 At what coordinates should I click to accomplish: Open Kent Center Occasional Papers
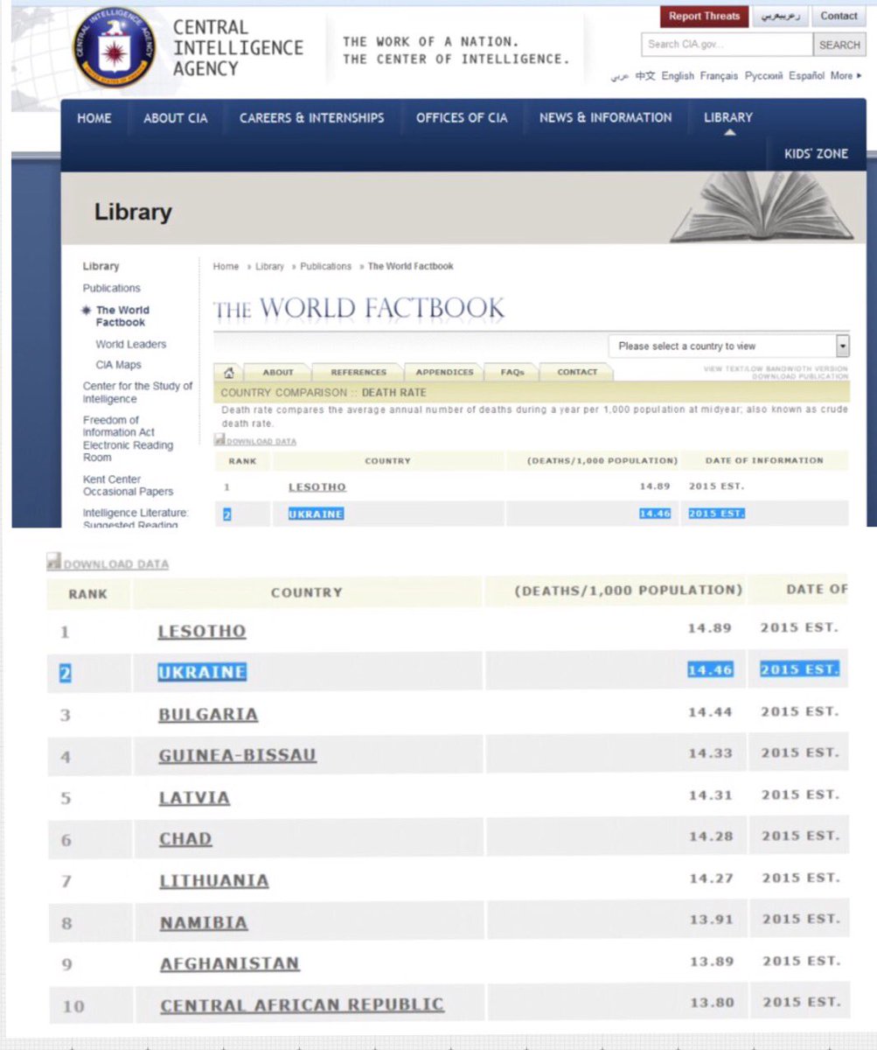coord(128,485)
